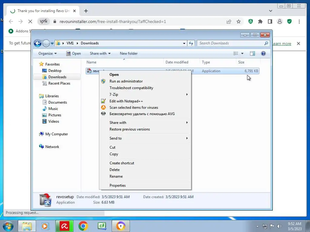
Task: Choose Edit with Notepad++
Action: (x=145, y=101)
